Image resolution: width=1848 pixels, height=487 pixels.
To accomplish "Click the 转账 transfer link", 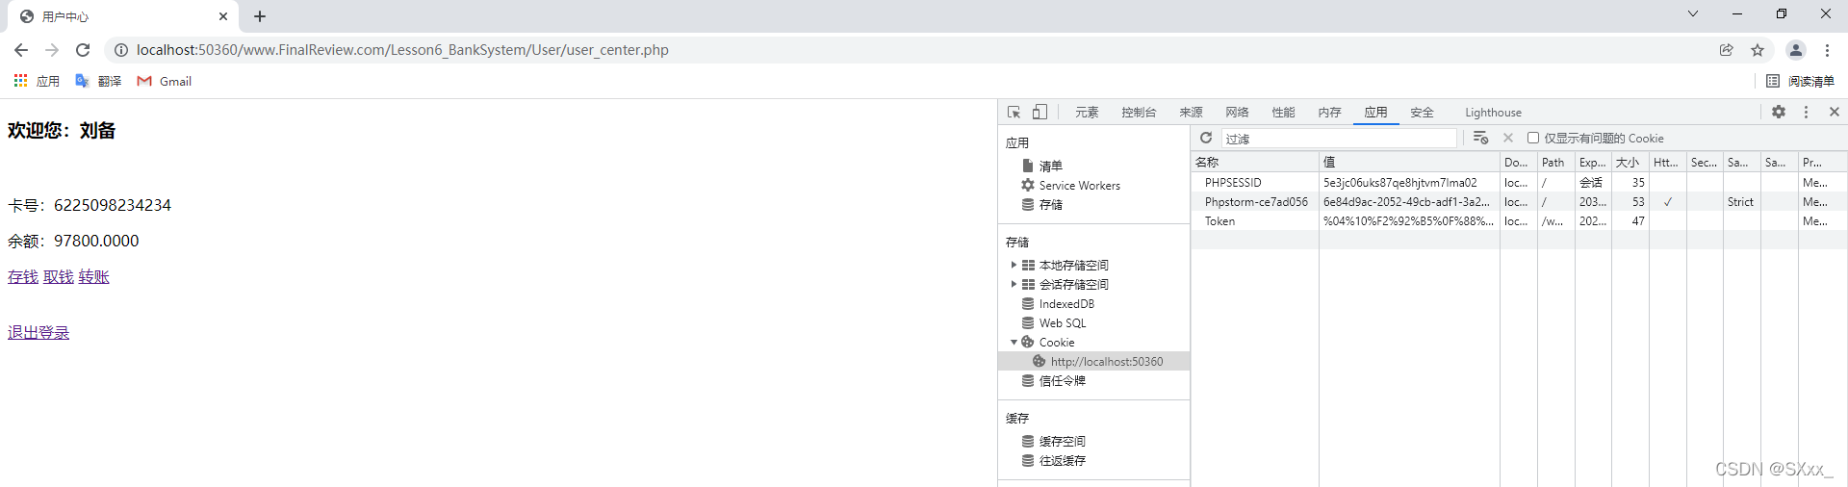I will [x=94, y=276].
